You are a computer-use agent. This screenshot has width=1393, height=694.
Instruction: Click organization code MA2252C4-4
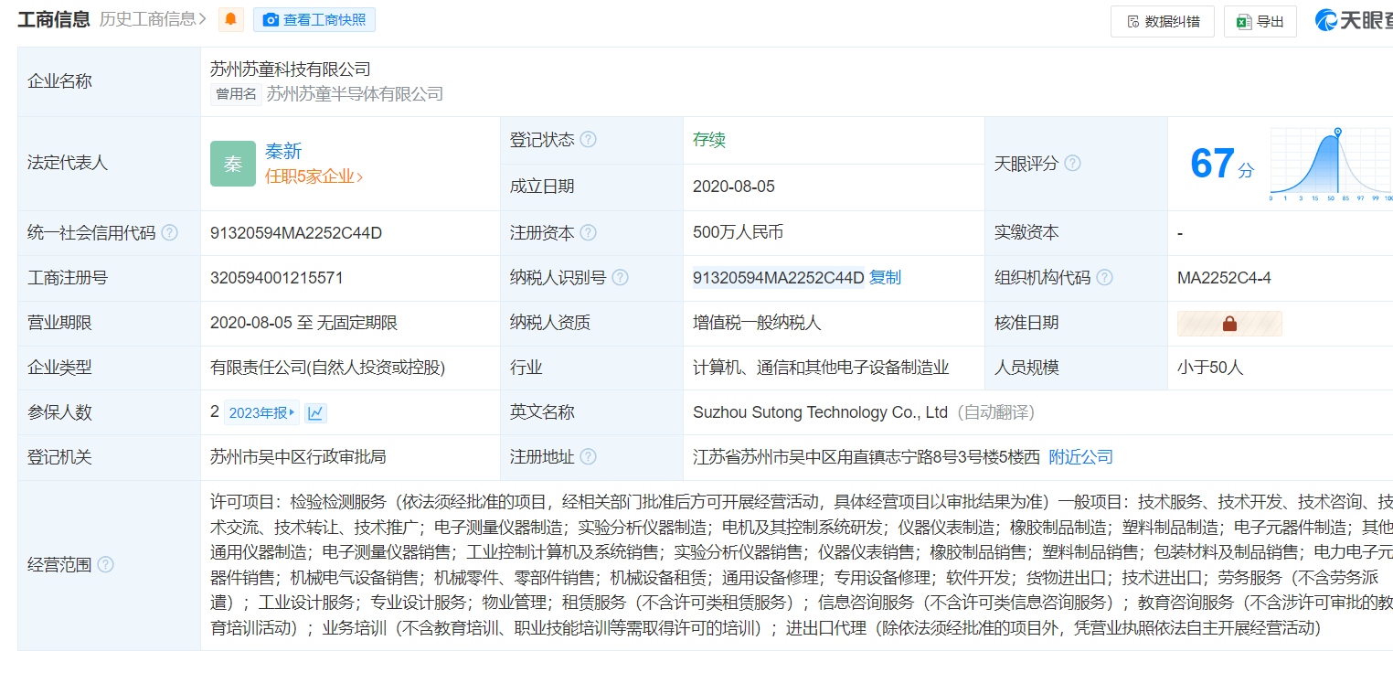pyautogui.click(x=1224, y=278)
